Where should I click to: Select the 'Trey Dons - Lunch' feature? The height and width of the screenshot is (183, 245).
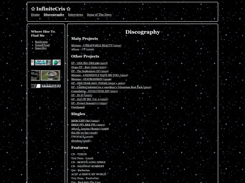pos(82,158)
